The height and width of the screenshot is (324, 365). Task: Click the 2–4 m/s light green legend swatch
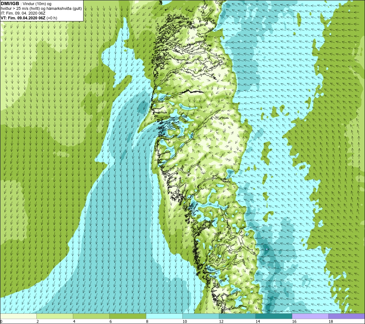55,316
